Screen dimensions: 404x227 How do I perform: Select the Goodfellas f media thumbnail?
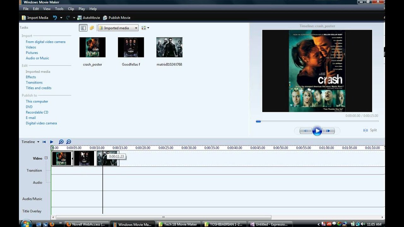coord(131,47)
